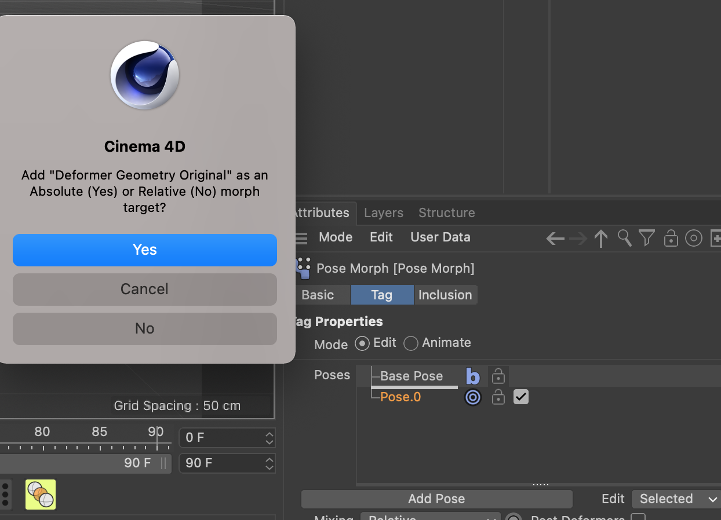
Task: Select the Edit mode radio button
Action: pos(362,343)
